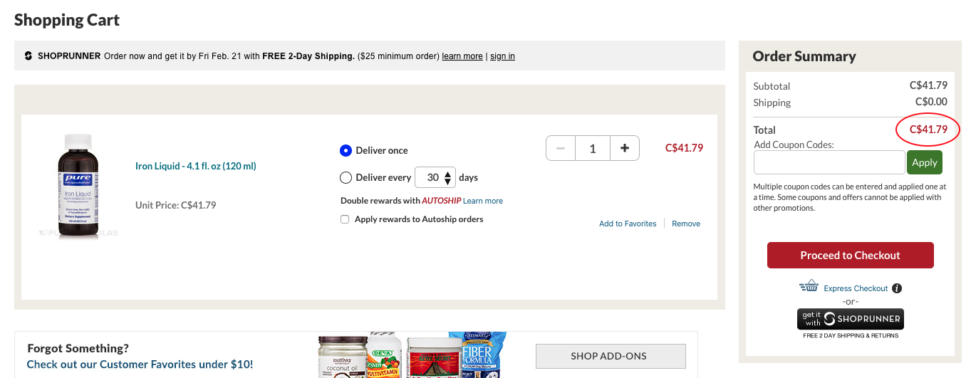Click the ShopRunner sign in link

tap(502, 56)
